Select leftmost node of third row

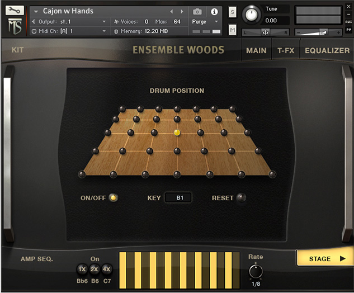tap(108, 133)
